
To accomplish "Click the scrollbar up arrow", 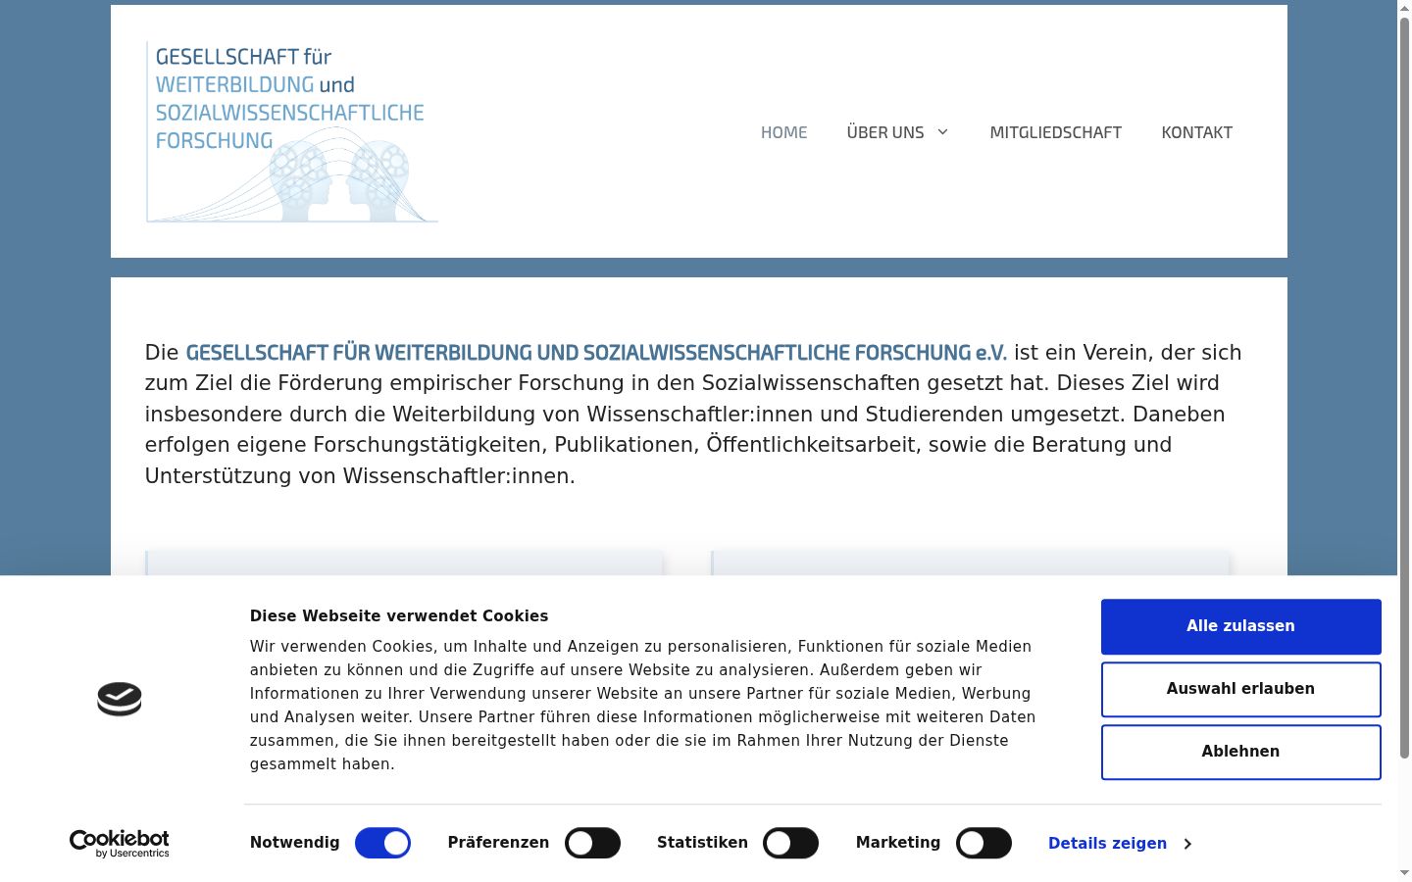I will point(1404,8).
